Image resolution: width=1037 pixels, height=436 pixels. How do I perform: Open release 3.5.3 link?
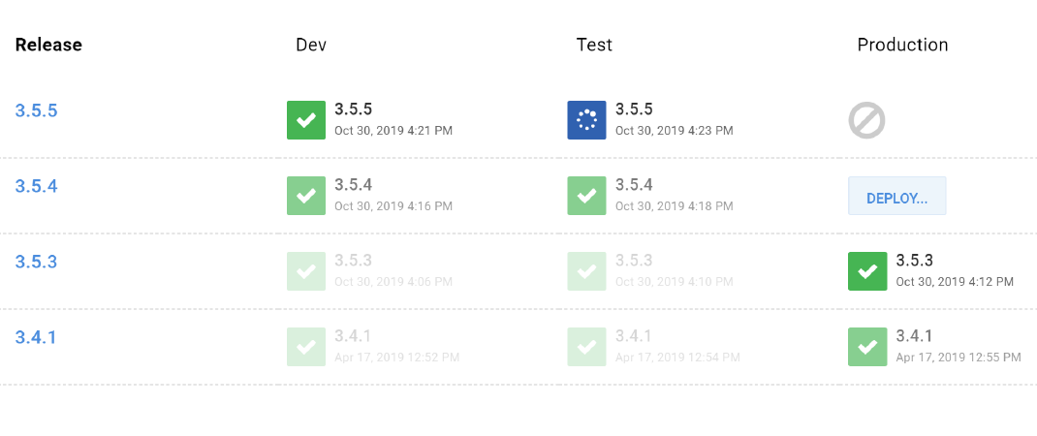tap(37, 262)
